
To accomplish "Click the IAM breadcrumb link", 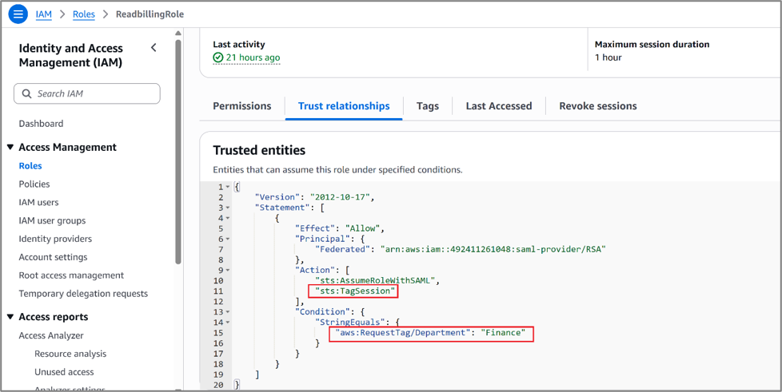I will tap(44, 14).
